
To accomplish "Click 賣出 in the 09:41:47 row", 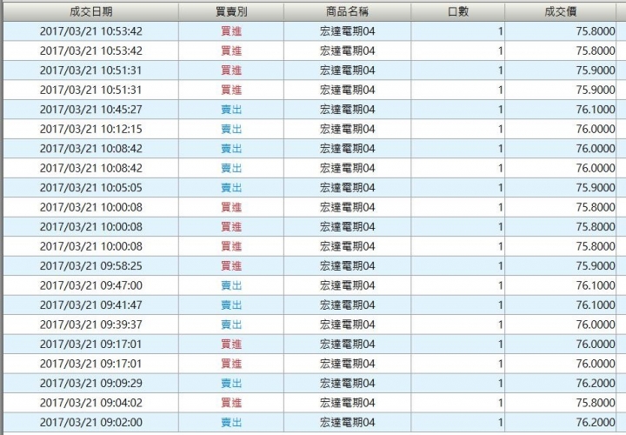I will [x=231, y=305].
